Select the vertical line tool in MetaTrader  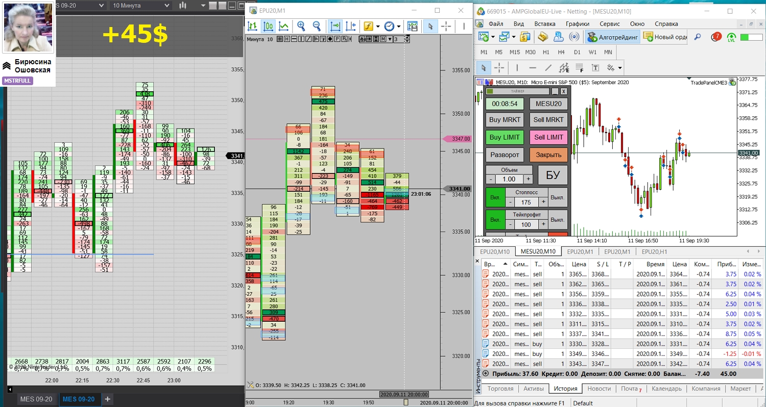click(517, 68)
